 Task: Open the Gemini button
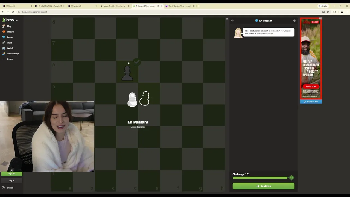pyautogui.click(x=323, y=6)
